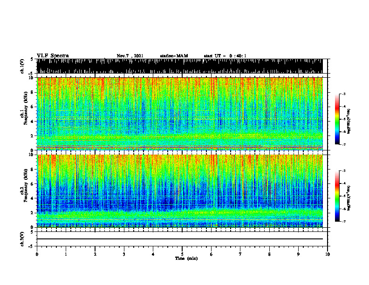Click time axis tick label "6"
This screenshot has width=369, height=285.
pyautogui.click(x=212, y=254)
